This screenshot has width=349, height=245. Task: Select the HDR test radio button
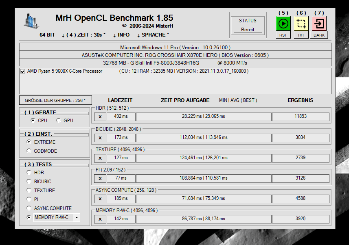[x=29, y=172]
